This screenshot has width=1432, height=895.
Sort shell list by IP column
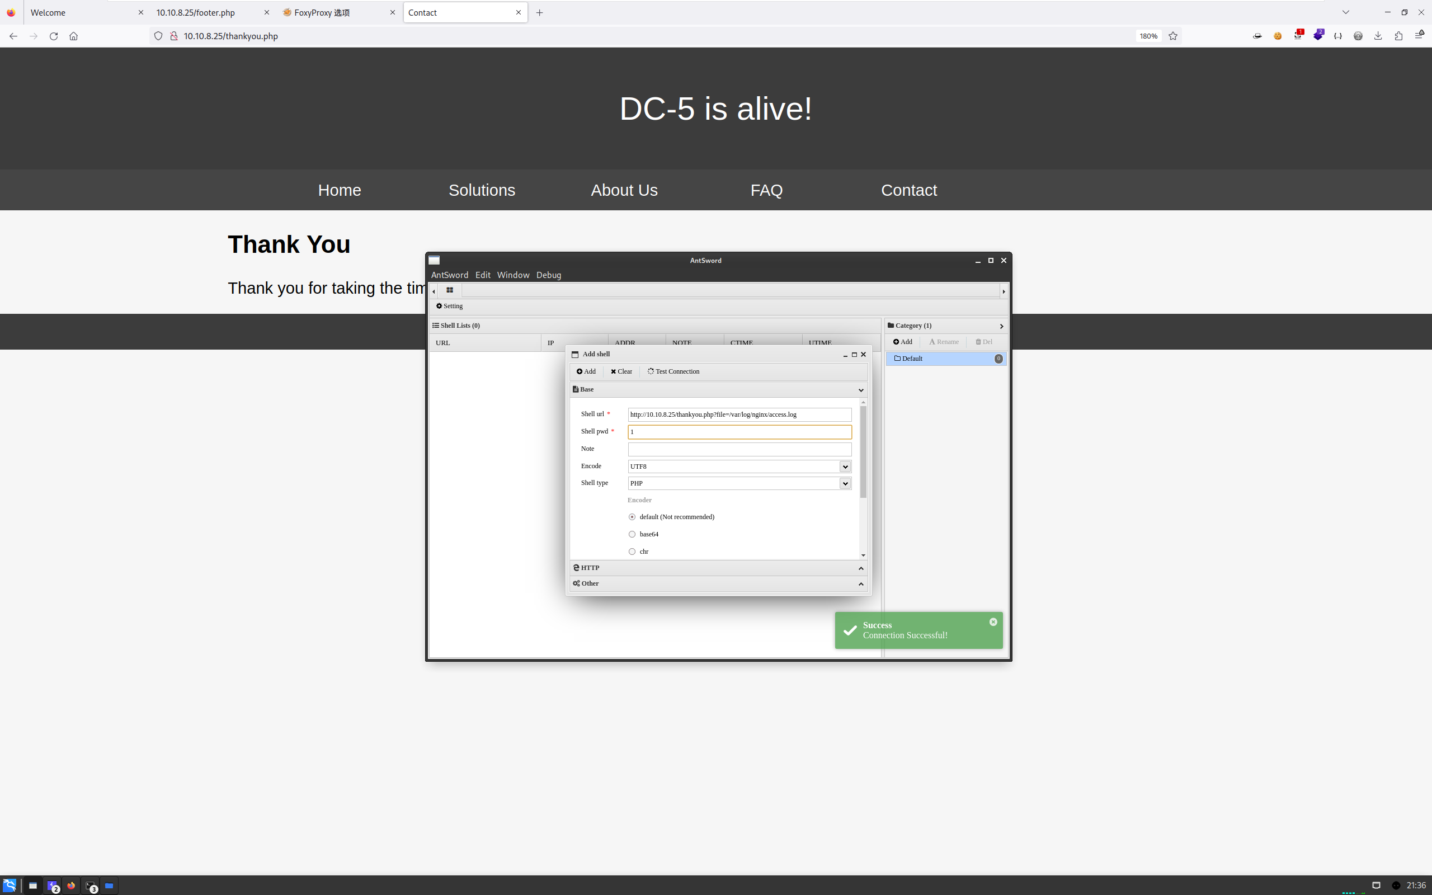click(x=574, y=343)
